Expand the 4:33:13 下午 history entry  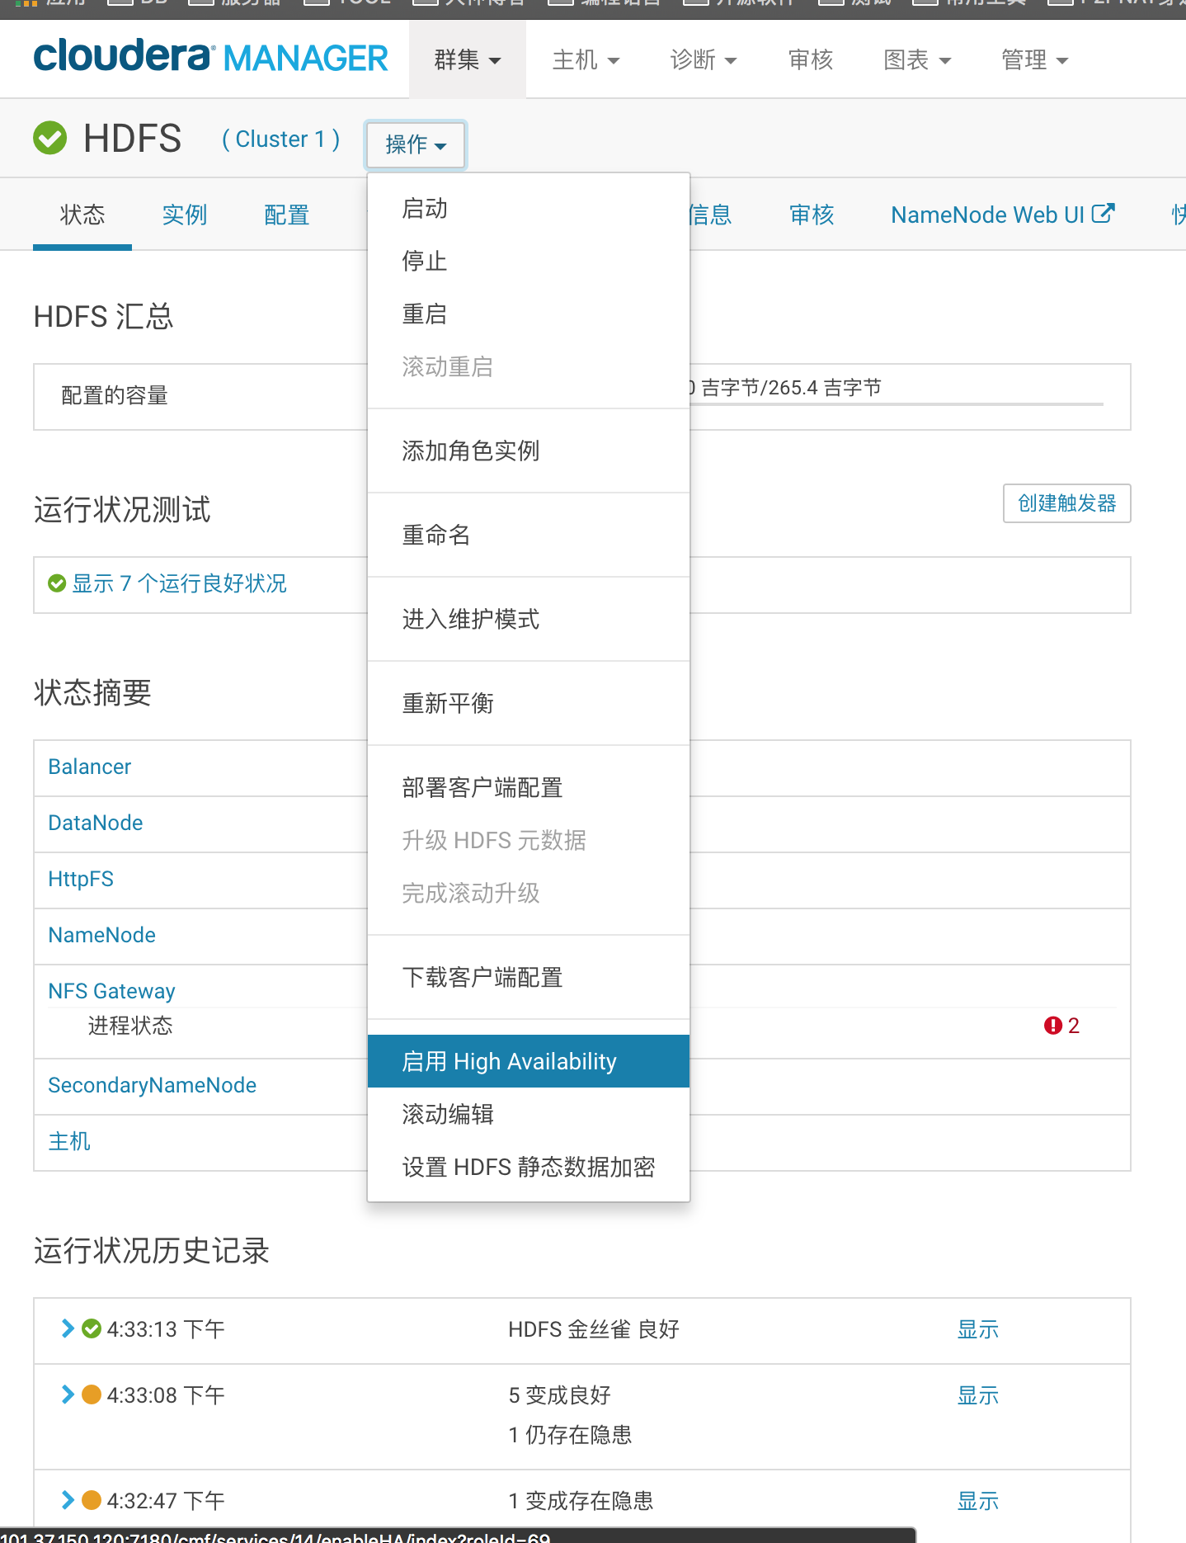click(x=68, y=1328)
